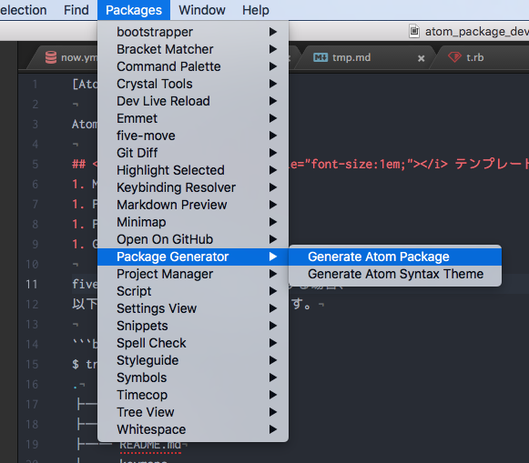This screenshot has height=463, width=529.
Task: Click the document icon beside atom_package_dev title
Action: click(x=414, y=31)
